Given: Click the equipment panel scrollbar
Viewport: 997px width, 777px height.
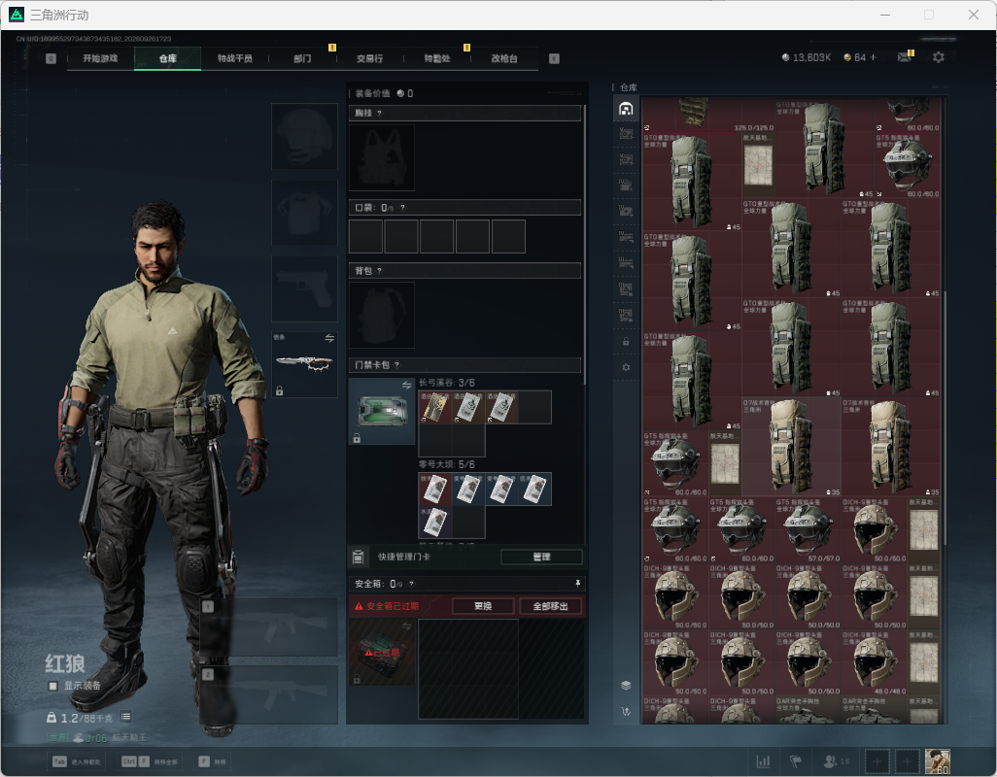Looking at the screenshot, I should 584,245.
